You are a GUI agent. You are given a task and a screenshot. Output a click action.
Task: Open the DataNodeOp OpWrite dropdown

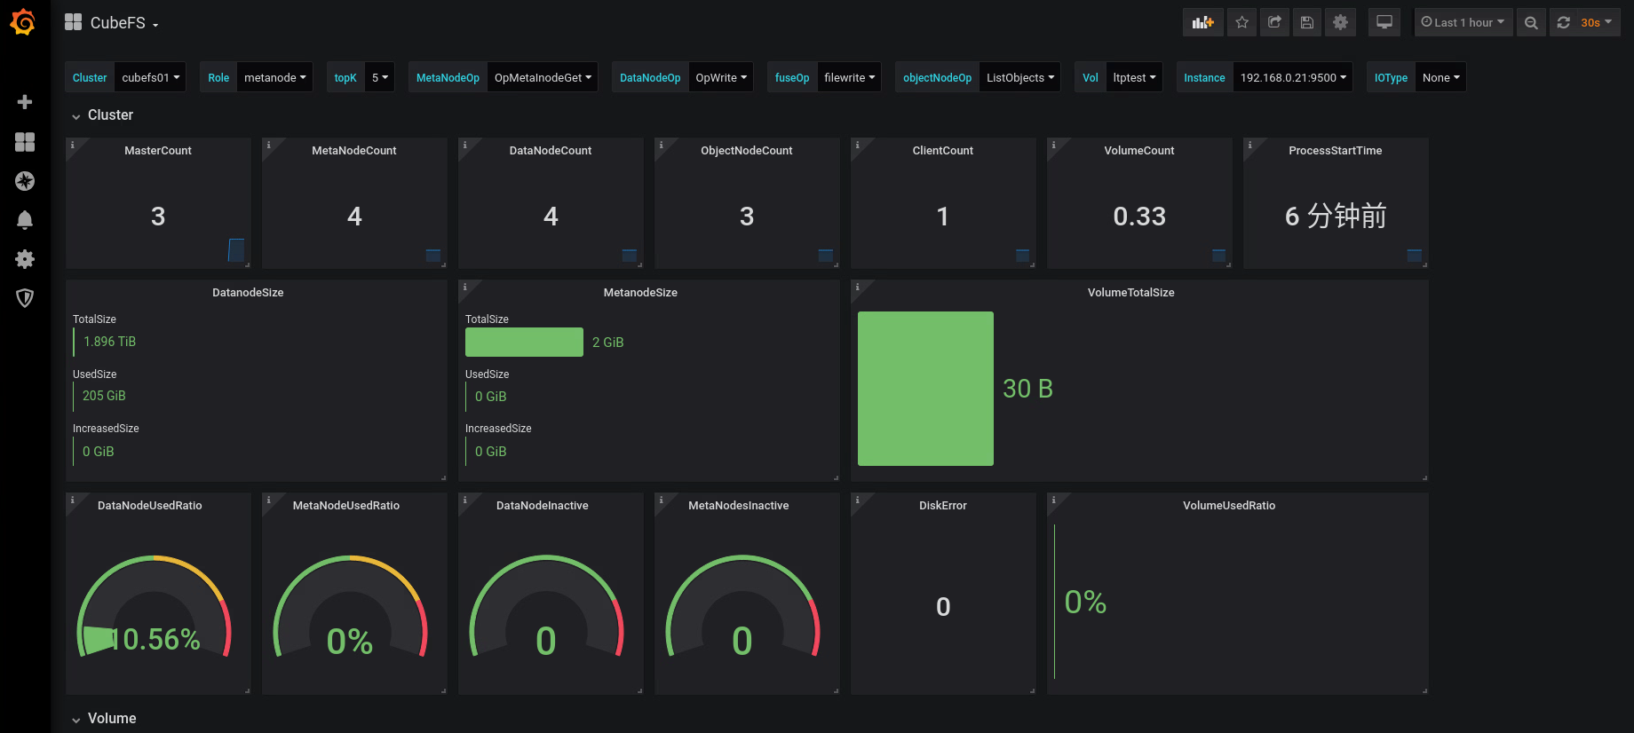721,77
